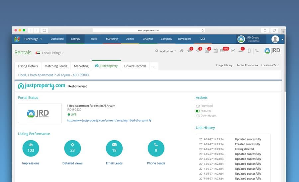This screenshot has height=182, width=299.
Task: Toggle the Open House switch
Action: click(x=198, y=116)
